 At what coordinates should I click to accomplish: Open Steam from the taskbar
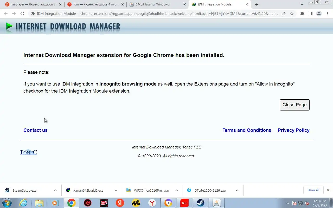(201, 203)
